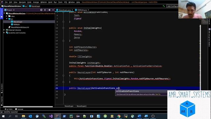Open the TODO tool window

[x=9, y=109]
